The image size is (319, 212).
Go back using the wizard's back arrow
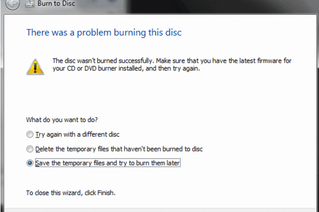tap(12, 4)
